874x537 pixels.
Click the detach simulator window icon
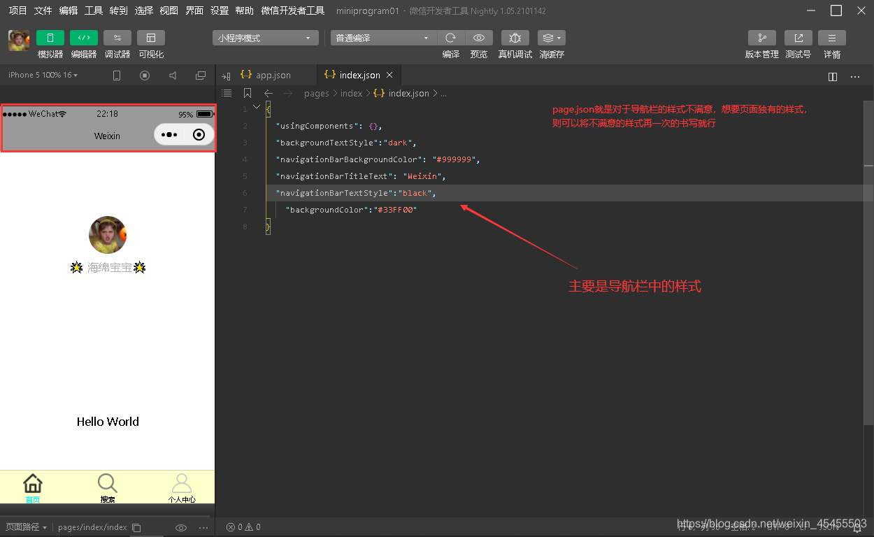(x=201, y=76)
